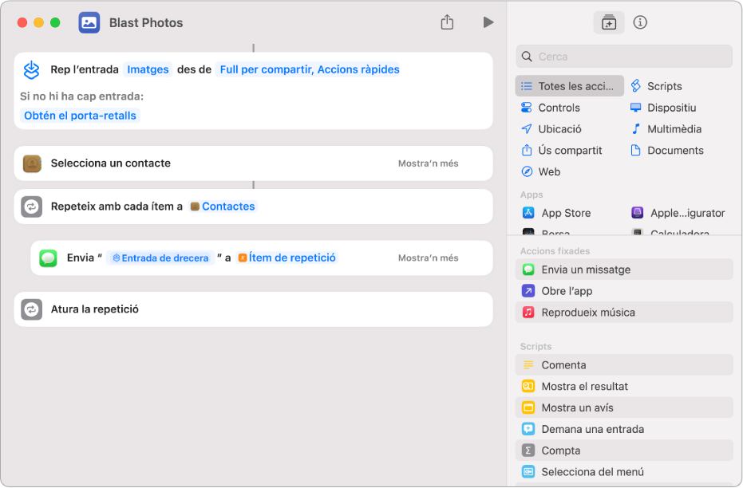Click the Contacts icon in Selecciona un contacte
Image resolution: width=743 pixels, height=488 pixels.
coord(32,163)
